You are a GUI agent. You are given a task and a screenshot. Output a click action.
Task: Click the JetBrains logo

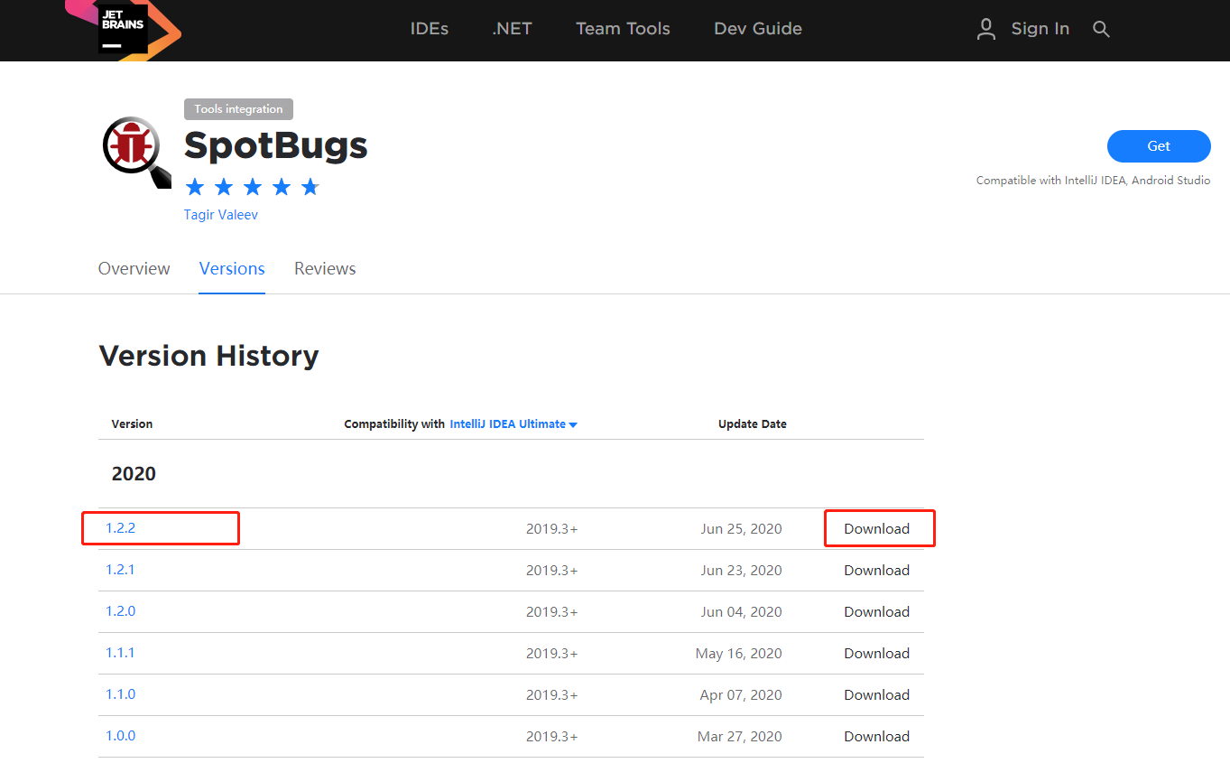pyautogui.click(x=124, y=29)
